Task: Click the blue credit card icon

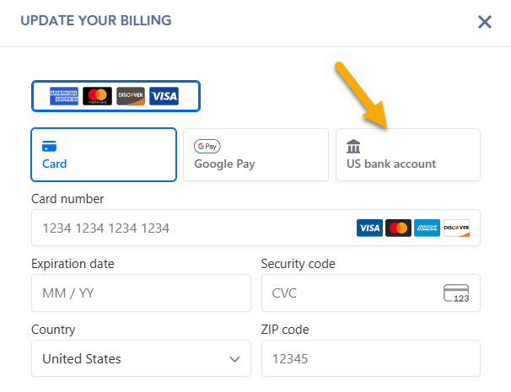Action: coord(49,147)
